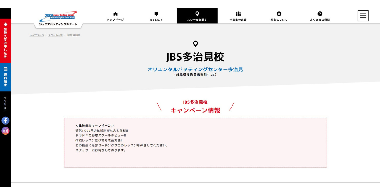Image resolution: width=380 pixels, height=195 pixels.
Task: Click the shield icon above JBSとは?
Action: (x=157, y=13)
